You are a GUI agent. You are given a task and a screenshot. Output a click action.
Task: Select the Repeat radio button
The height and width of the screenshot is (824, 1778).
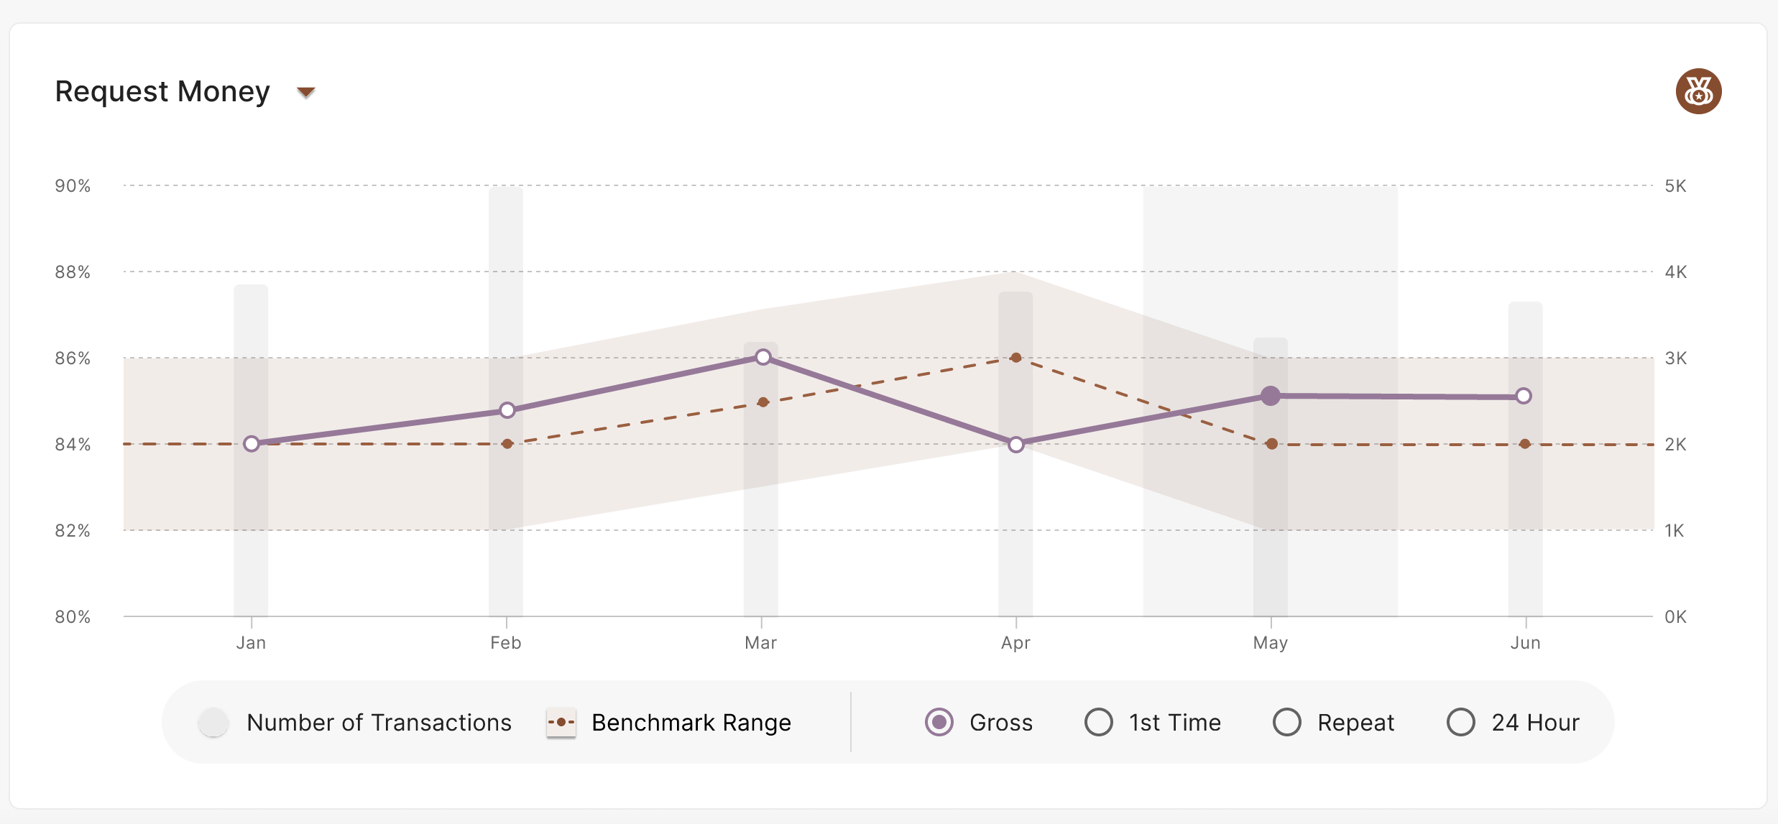pyautogui.click(x=1286, y=723)
